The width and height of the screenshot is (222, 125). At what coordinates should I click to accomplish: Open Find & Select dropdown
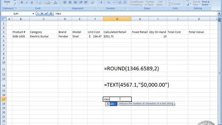(206, 3)
